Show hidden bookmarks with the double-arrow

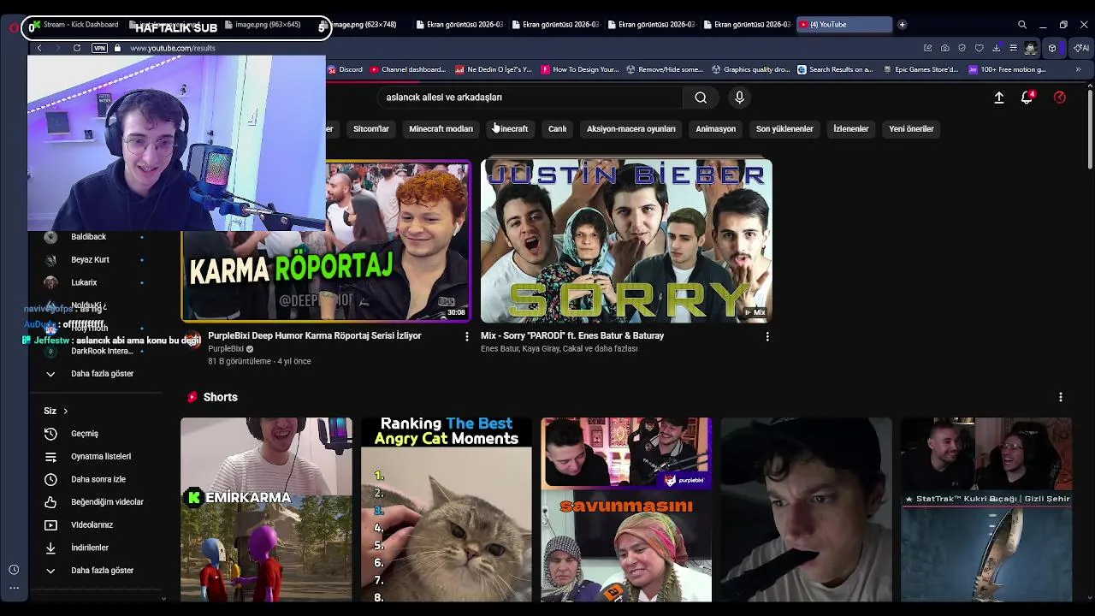point(1078,69)
